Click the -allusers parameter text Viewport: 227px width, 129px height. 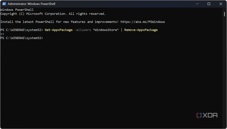click(x=83, y=30)
